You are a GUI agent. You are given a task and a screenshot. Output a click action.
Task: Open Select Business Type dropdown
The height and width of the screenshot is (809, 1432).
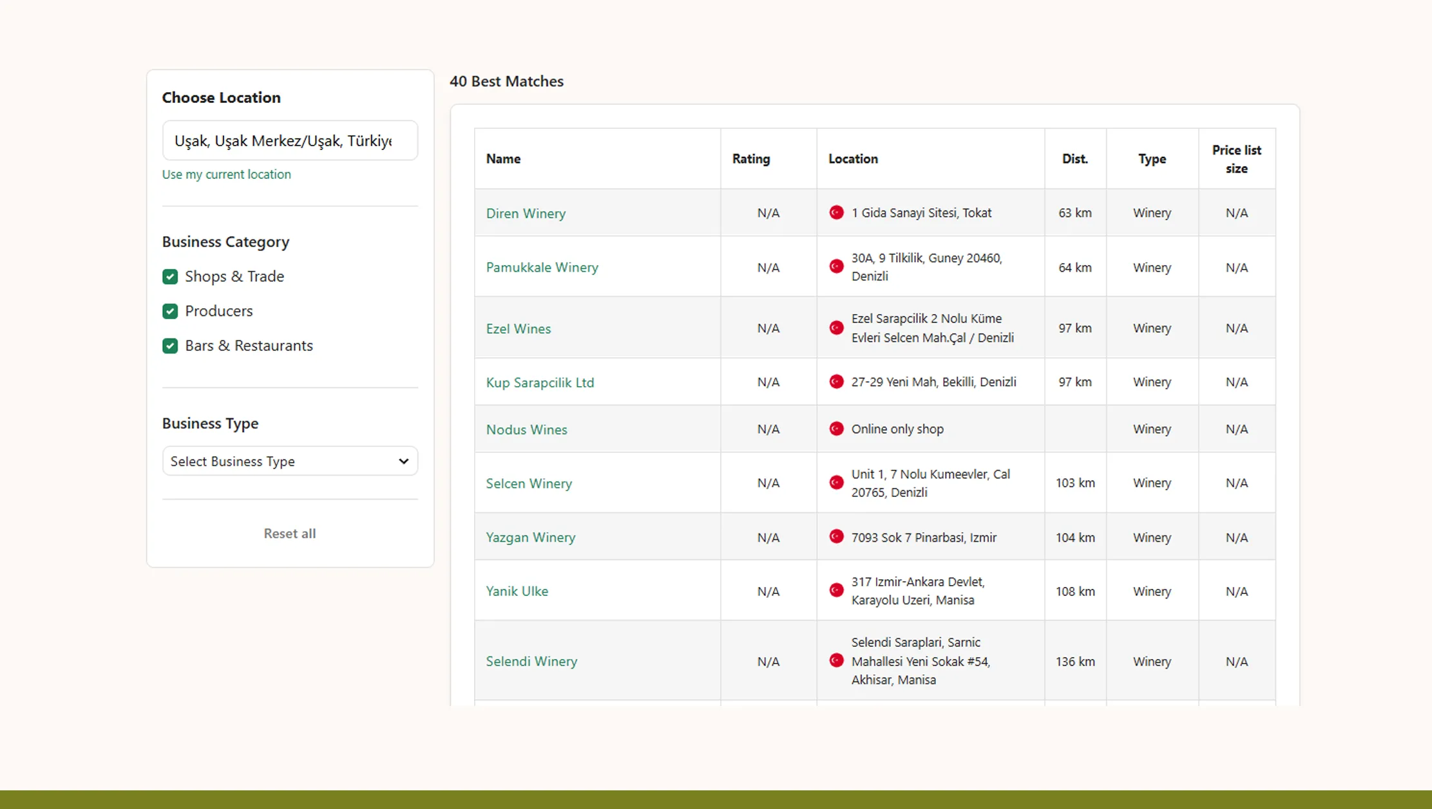pyautogui.click(x=290, y=461)
